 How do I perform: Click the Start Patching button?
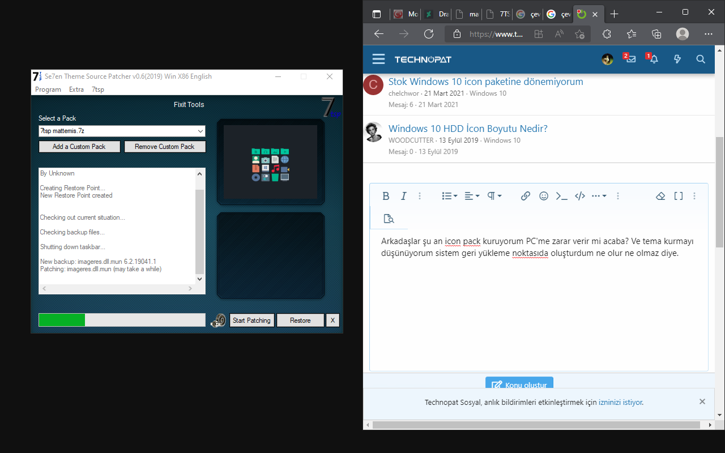[251, 320]
